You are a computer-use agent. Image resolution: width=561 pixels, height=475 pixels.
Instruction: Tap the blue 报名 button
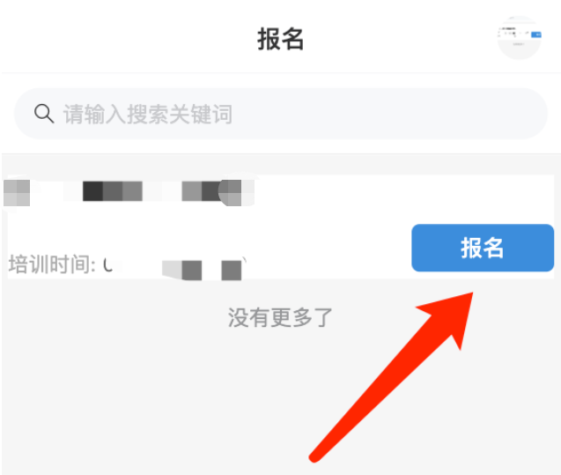pyautogui.click(x=483, y=248)
